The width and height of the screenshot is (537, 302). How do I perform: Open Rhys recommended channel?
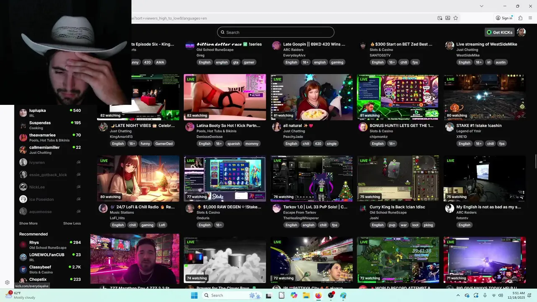click(x=50, y=245)
